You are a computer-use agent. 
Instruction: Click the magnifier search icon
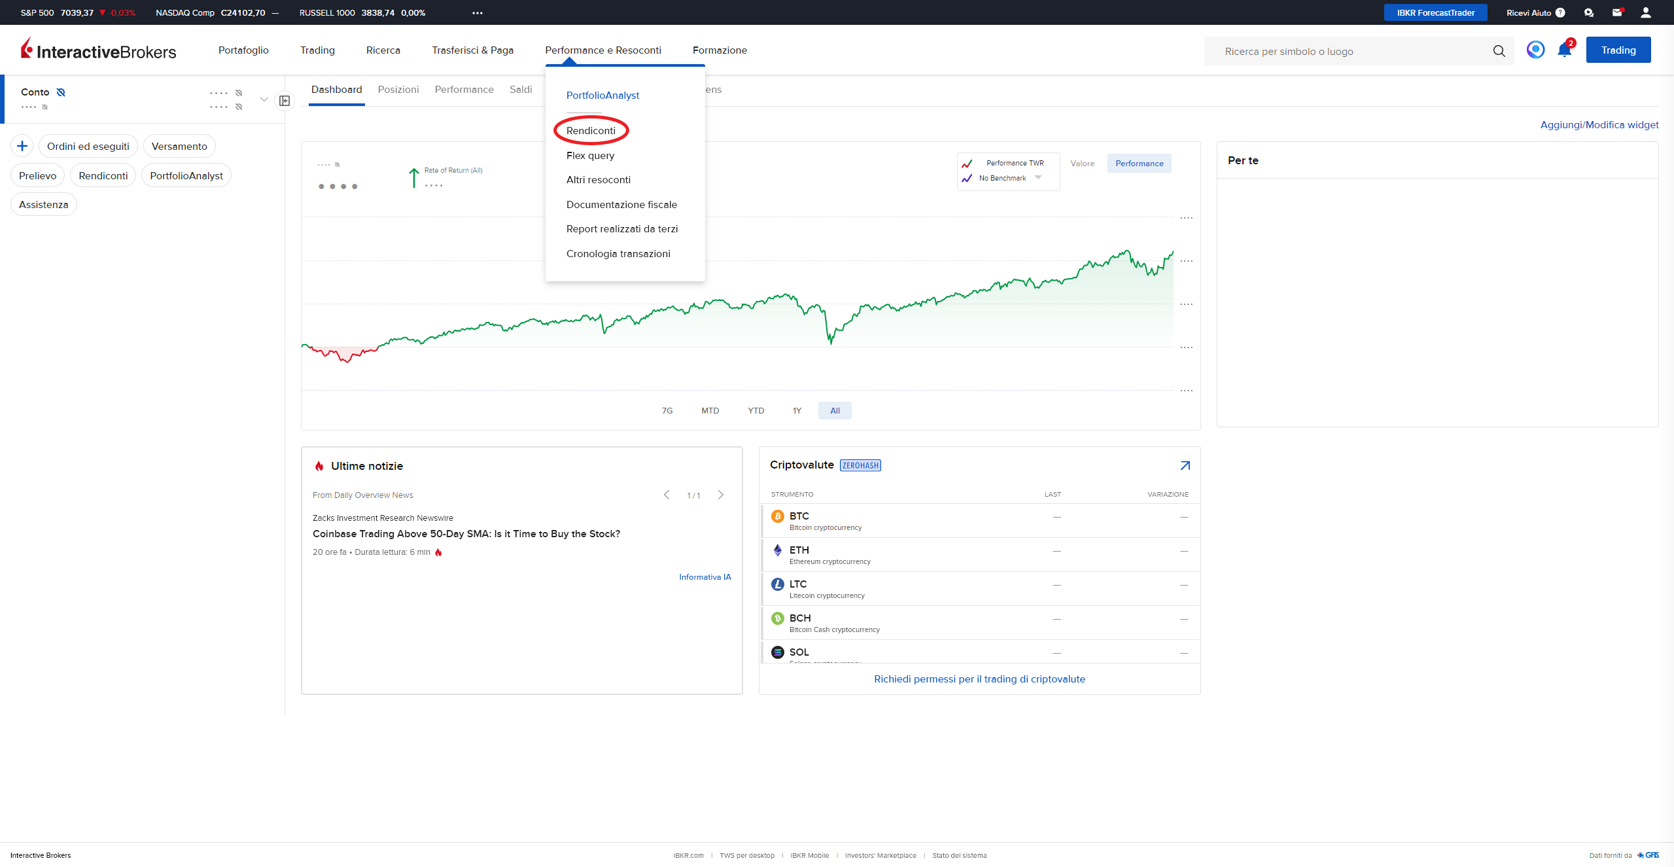[1499, 51]
